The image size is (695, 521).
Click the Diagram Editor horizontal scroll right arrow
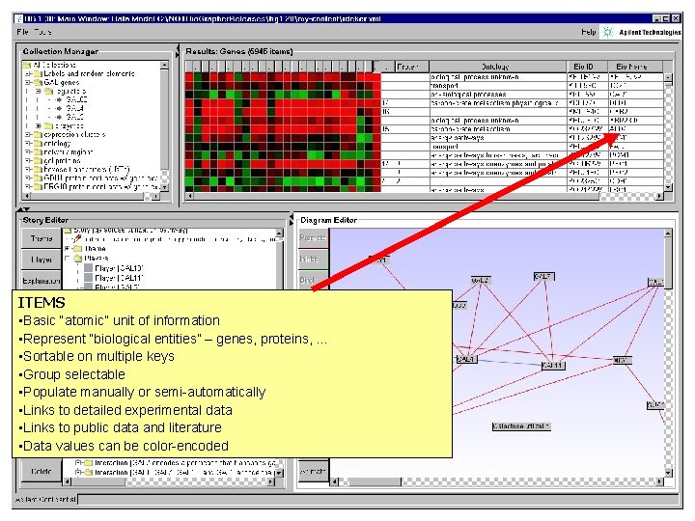coord(659,481)
